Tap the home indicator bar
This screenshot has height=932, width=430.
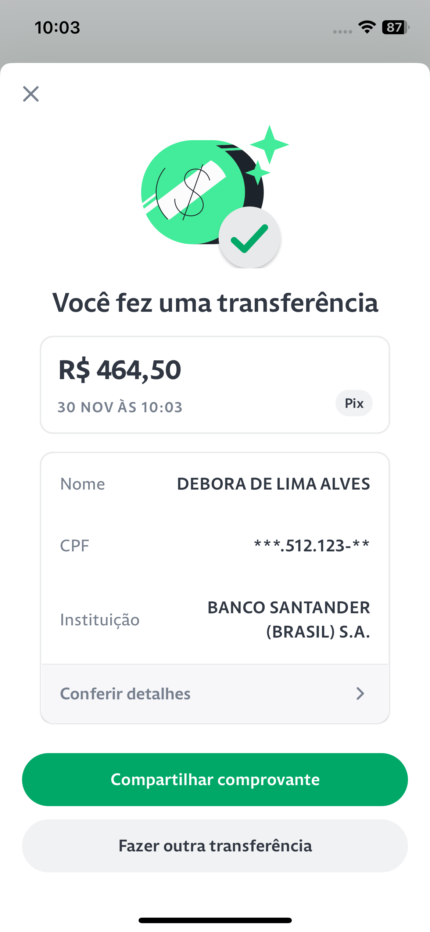215,920
